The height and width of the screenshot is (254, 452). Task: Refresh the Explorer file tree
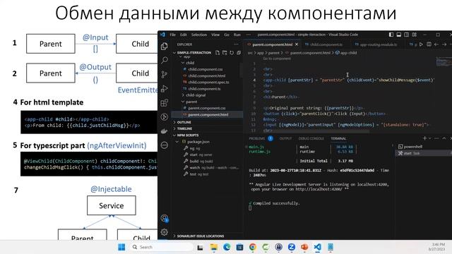[232, 53]
